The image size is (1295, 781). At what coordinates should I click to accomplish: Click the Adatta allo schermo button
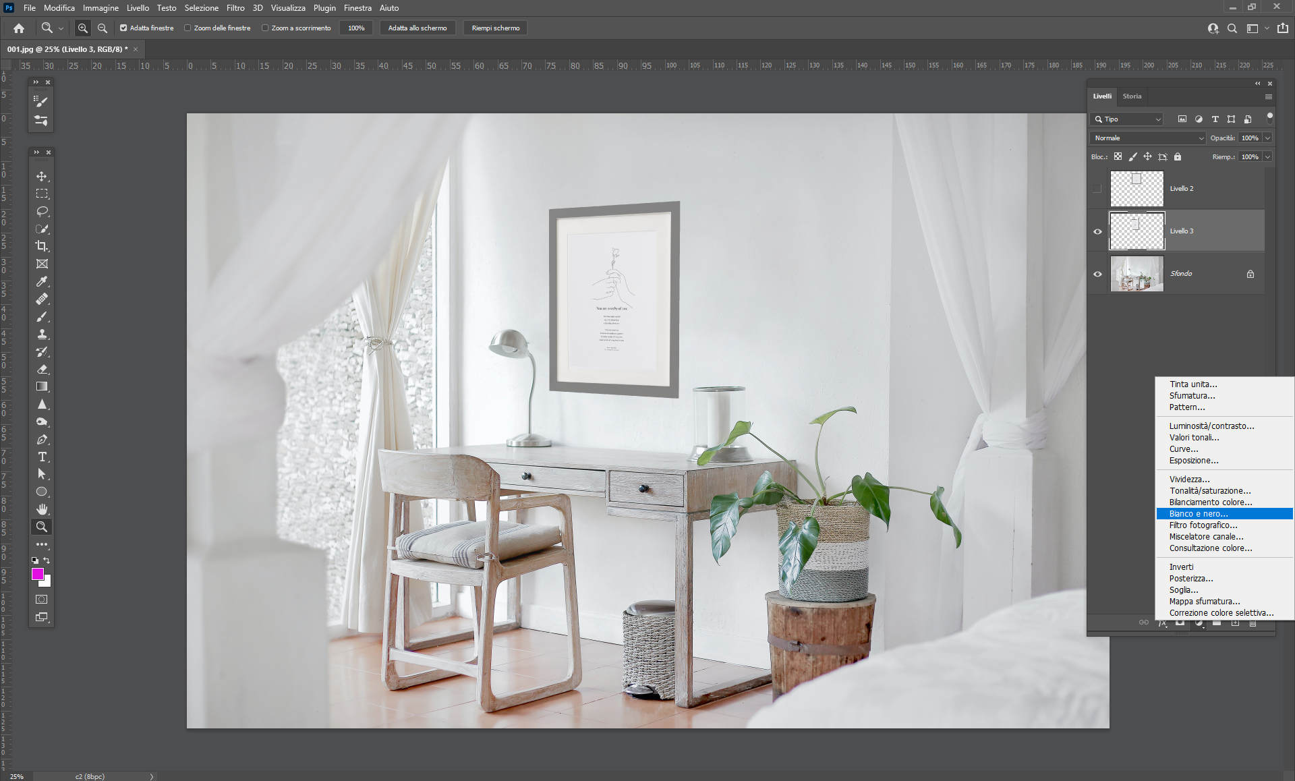[418, 28]
